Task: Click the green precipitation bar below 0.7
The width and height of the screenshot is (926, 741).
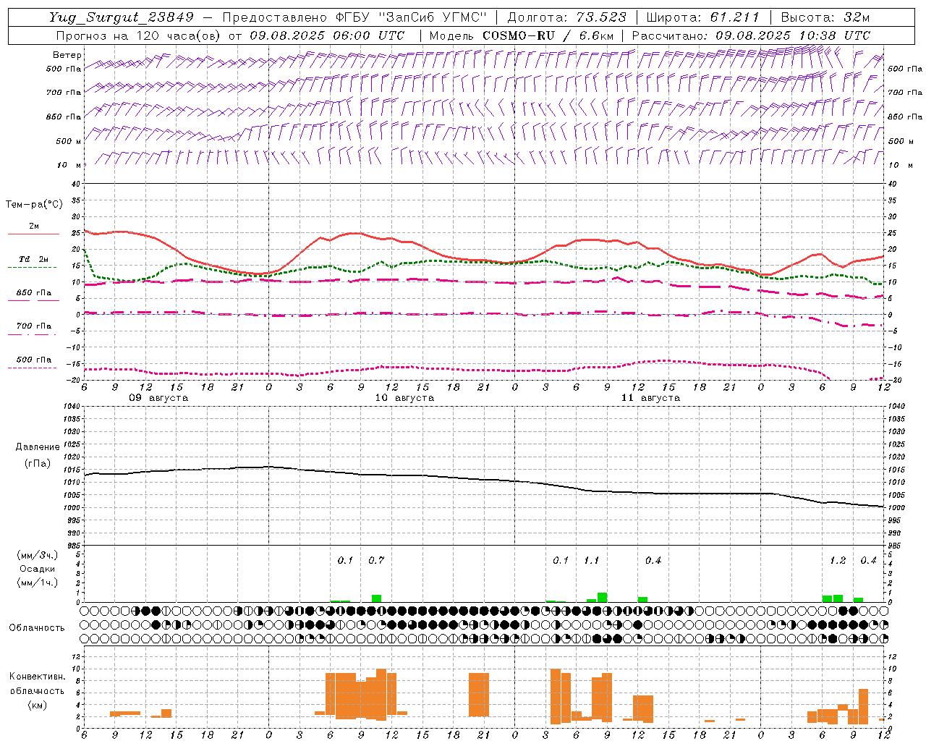Action: point(376,598)
